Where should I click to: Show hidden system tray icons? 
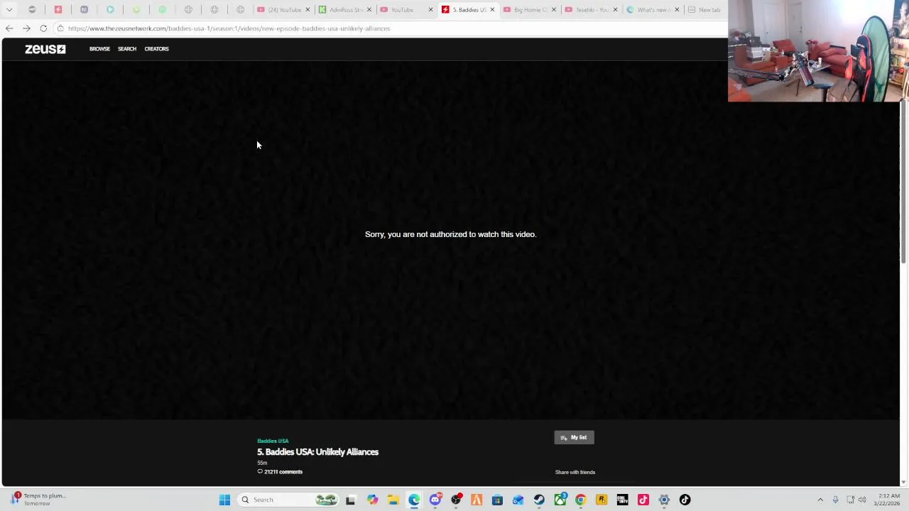coord(820,500)
